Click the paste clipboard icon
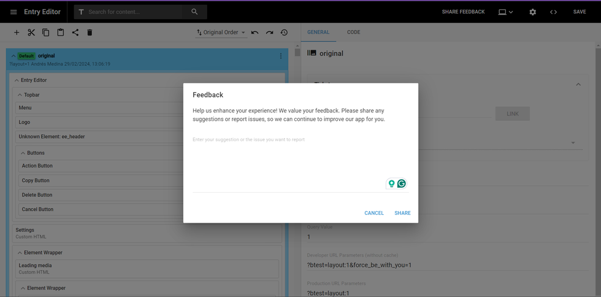This screenshot has height=297, width=601. tap(61, 33)
